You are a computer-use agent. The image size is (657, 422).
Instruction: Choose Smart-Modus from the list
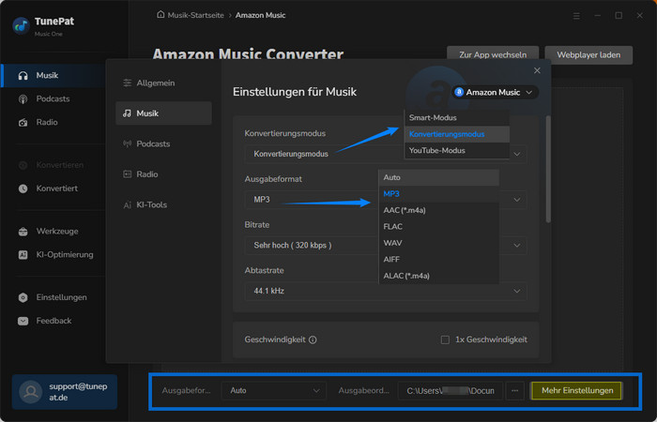pyautogui.click(x=457, y=118)
